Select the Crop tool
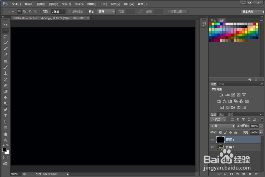Screen dimensions: 265x177 click(x=5, y=49)
